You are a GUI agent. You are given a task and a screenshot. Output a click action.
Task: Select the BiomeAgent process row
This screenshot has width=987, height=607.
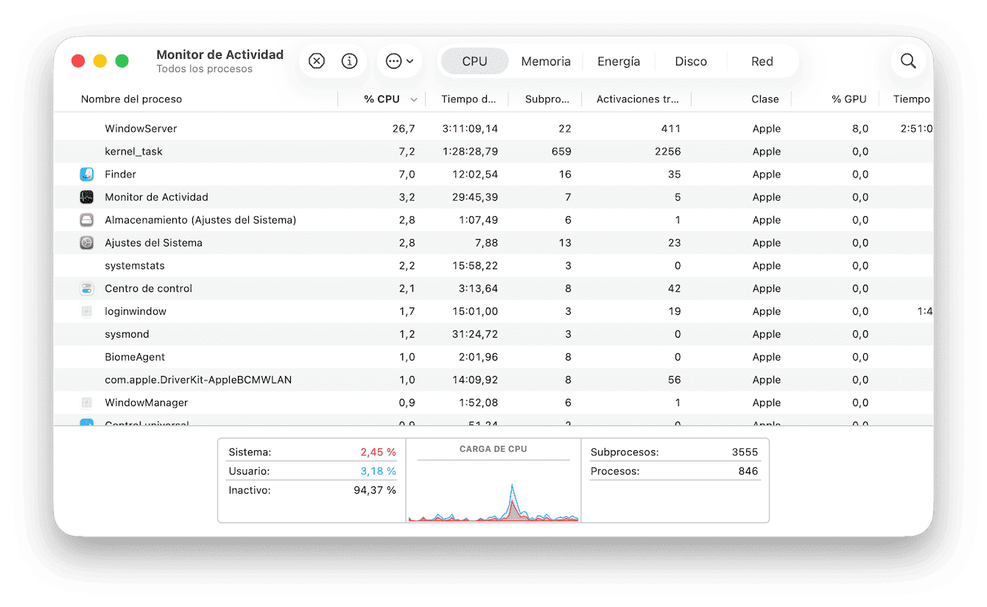click(x=493, y=357)
